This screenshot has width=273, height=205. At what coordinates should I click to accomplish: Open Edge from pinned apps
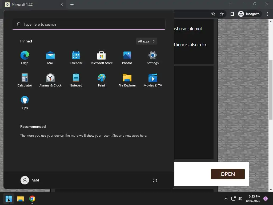pos(25,58)
